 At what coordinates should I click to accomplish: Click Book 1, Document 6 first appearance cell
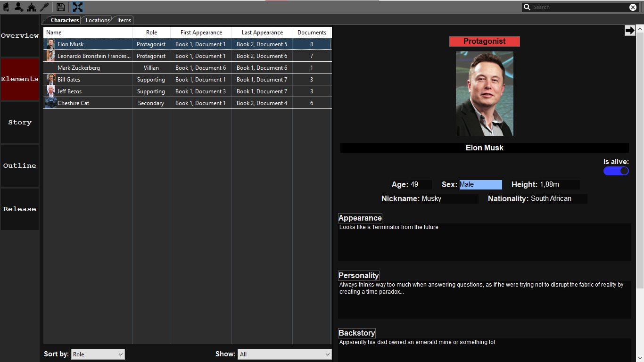coord(201,68)
